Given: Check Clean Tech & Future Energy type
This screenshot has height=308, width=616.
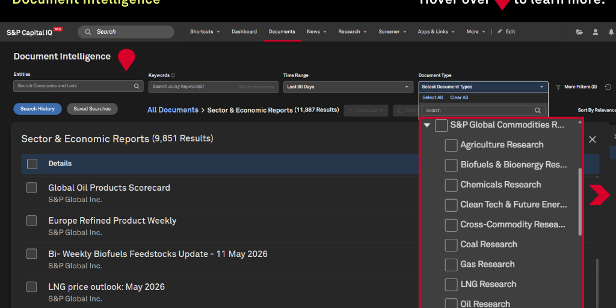Looking at the screenshot, I should [x=451, y=205].
